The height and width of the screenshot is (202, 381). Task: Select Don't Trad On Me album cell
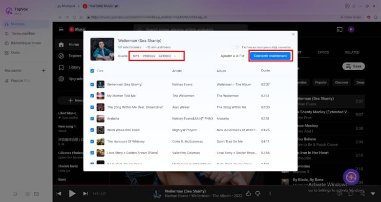click(230, 141)
